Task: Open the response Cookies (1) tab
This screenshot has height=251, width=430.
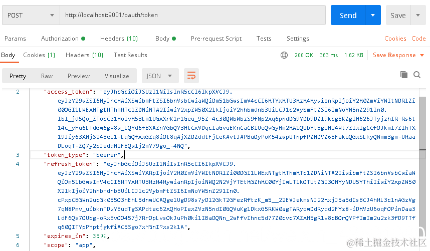Action: pos(39,55)
